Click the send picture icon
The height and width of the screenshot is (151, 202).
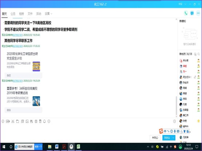click(x=27, y=121)
